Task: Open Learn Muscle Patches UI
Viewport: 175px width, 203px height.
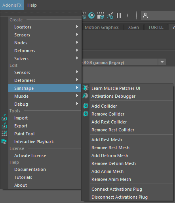Action: [131, 88]
